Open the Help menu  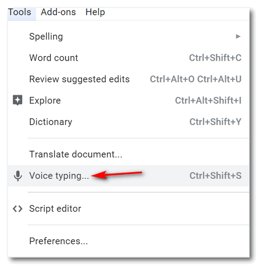tap(95, 12)
